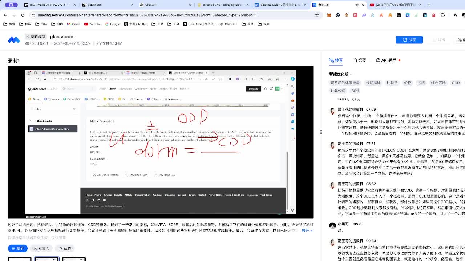The image size is (465, 261).
Task: Open the 数据 bookmarks folder
Action: pos(9,24)
